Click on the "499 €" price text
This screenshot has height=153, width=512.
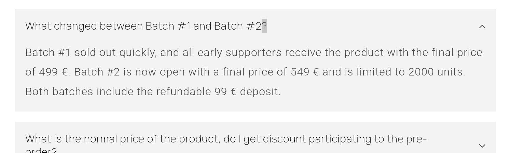click(x=53, y=72)
